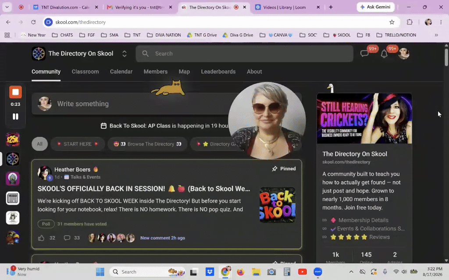
Task: Open the eagle community icon in the sidebar
Action: point(13,238)
